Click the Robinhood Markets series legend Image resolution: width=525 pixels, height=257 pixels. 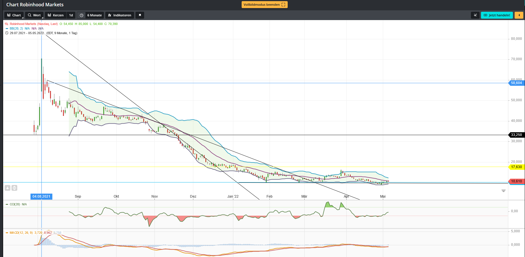pos(33,24)
